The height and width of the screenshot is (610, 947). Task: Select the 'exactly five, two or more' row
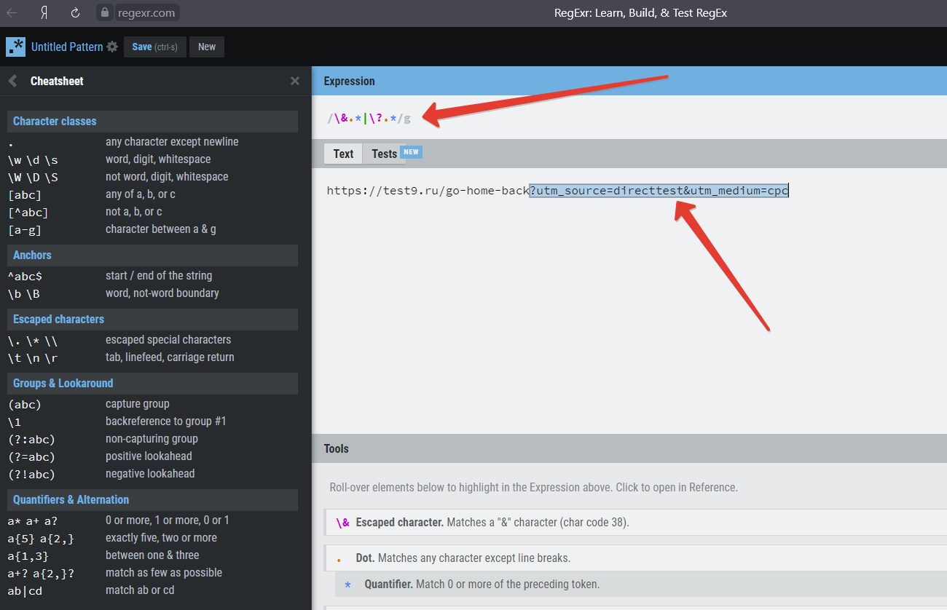pos(152,538)
